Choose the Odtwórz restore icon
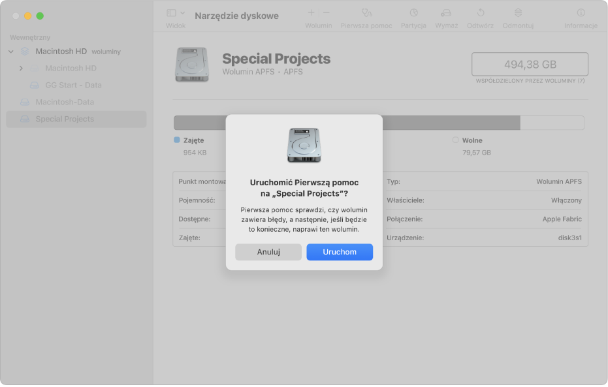This screenshot has width=608, height=387. pos(481,13)
